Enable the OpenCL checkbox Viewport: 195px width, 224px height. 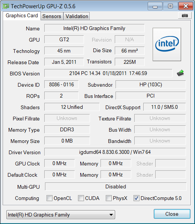49,198
